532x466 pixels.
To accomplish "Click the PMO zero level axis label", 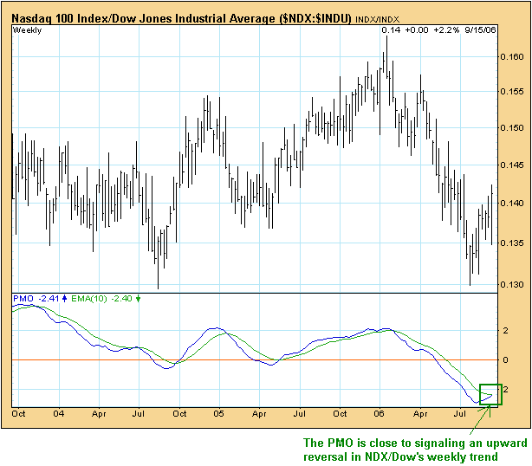I will [x=505, y=359].
